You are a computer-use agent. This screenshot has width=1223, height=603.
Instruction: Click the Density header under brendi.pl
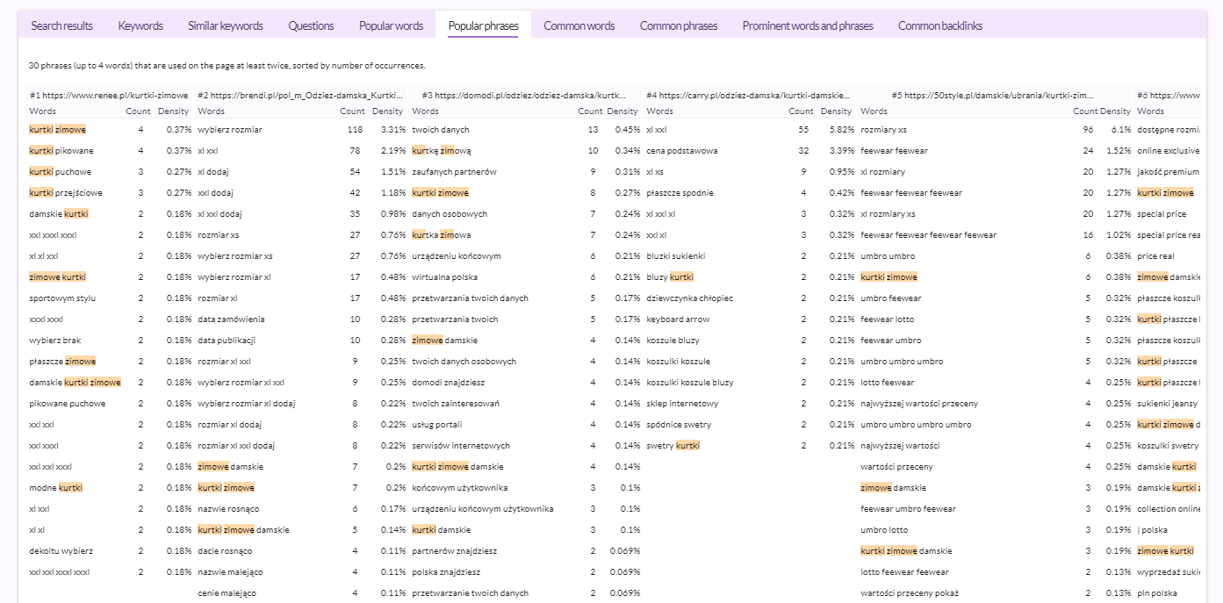[x=388, y=111]
